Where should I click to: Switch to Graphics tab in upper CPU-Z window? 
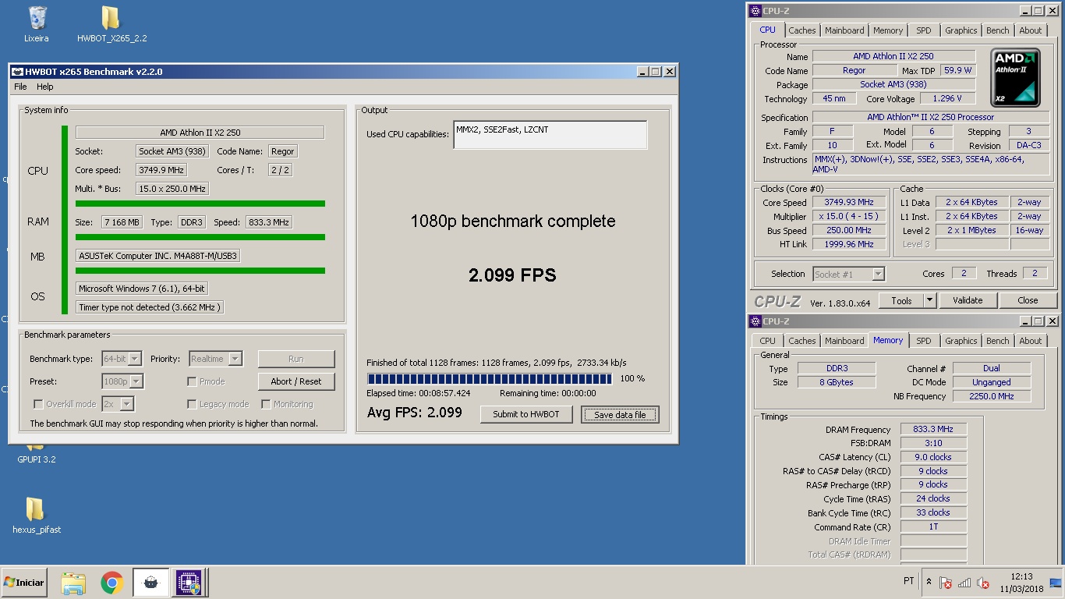961,30
